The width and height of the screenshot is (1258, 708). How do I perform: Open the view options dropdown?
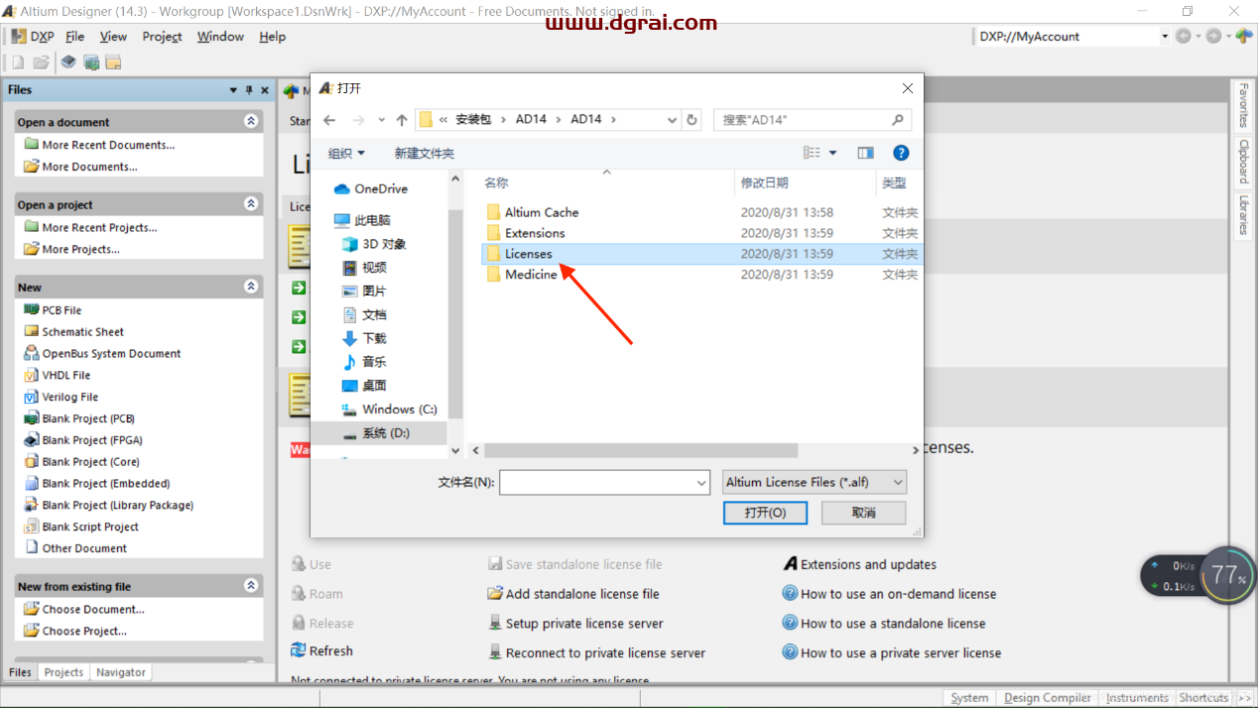(x=833, y=153)
